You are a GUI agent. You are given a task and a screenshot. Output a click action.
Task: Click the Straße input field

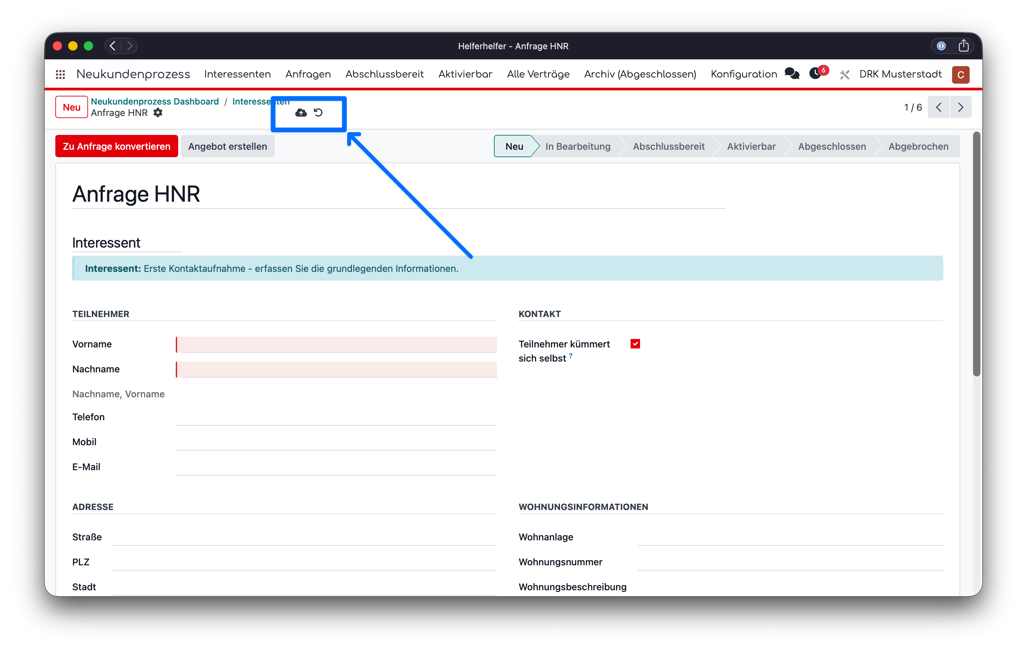(x=305, y=537)
